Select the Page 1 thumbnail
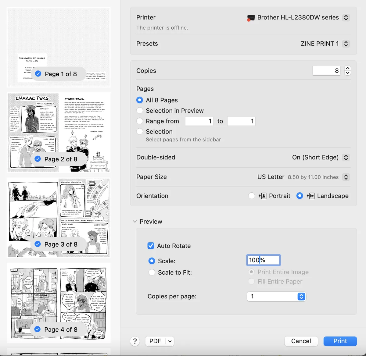The height and width of the screenshot is (356, 366). pos(59,47)
